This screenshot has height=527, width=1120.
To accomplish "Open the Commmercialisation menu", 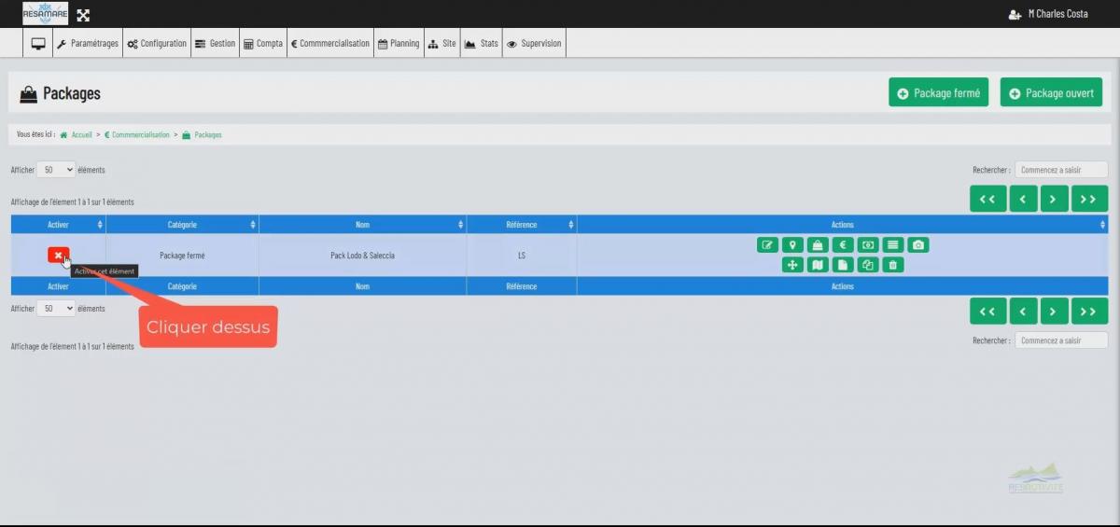I will [x=330, y=43].
